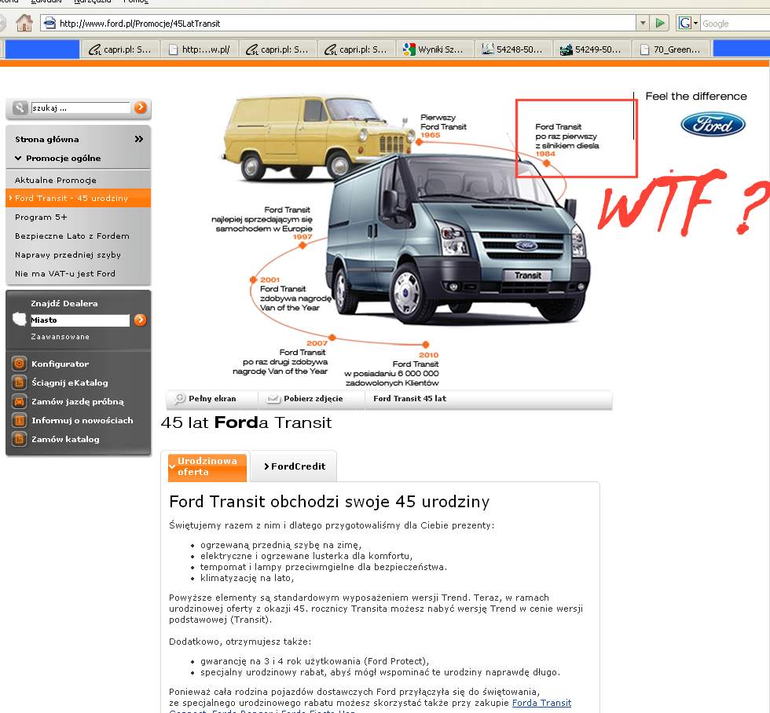The image size is (770, 713).
Task: Click the Ściągnij eKatalog icon
Action: (x=19, y=382)
